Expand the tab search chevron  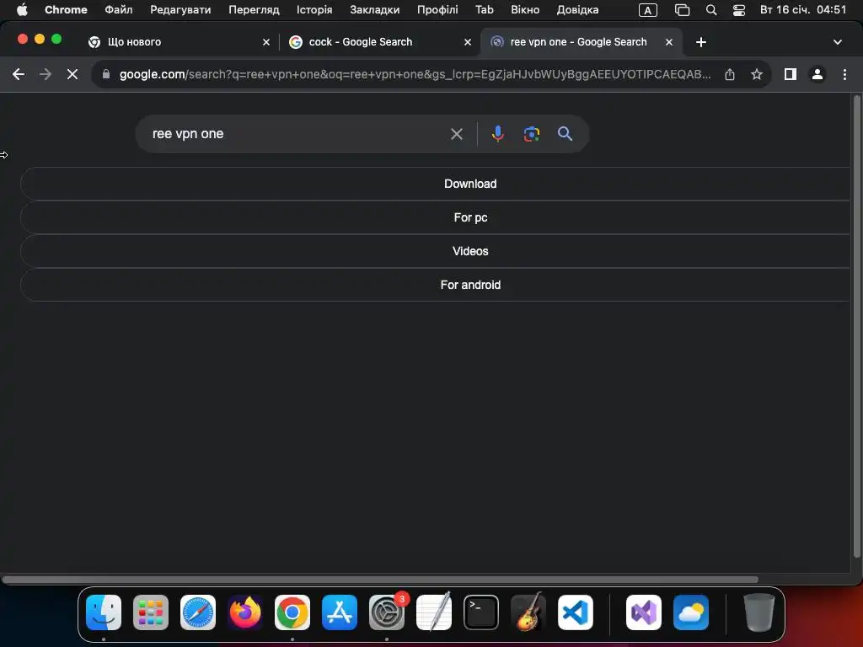coord(837,42)
